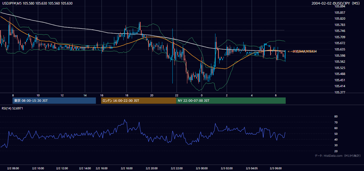Click the データ: HistData.com source credit
Image resolution: width=364 pixels, height=171 pixels.
[338, 156]
